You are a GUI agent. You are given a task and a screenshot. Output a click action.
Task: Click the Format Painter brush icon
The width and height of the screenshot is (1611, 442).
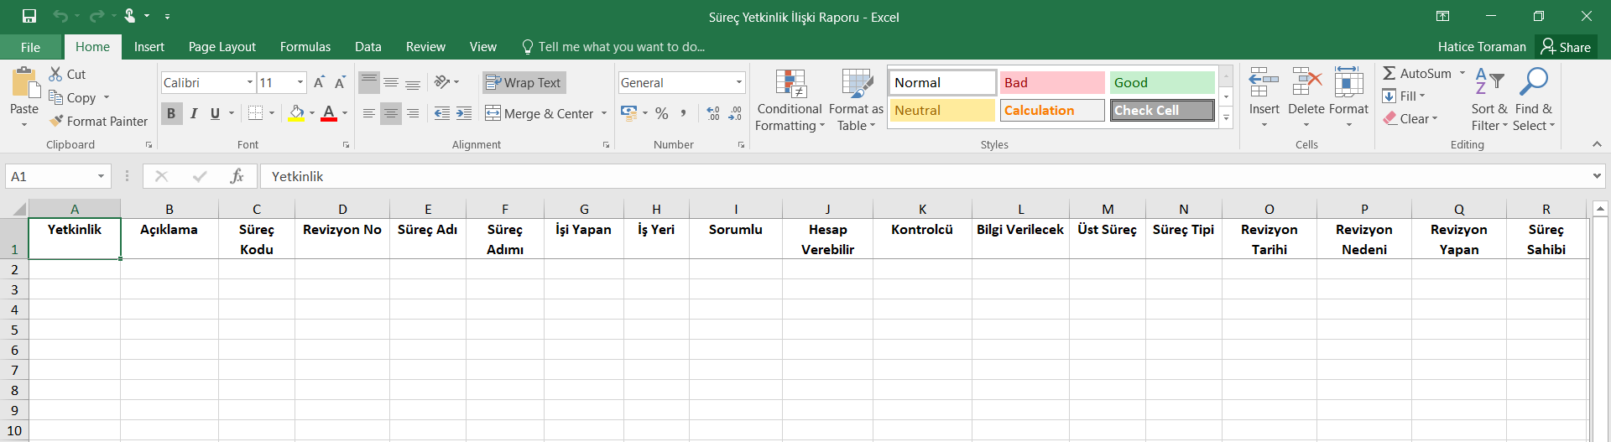click(x=56, y=122)
